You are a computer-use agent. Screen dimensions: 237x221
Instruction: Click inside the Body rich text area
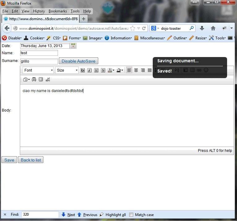[x=127, y=116]
